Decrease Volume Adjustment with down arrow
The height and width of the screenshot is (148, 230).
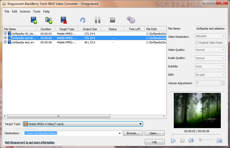click(x=223, y=84)
